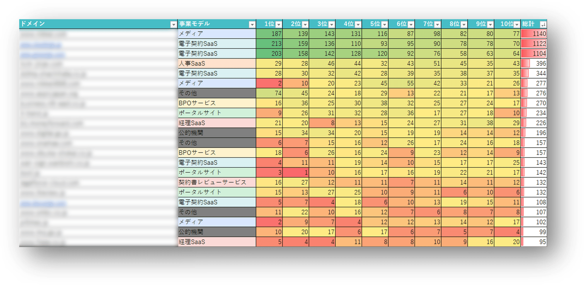Screen dimensions: 586x286
Task: Select total cell 142
Action: coord(534,173)
